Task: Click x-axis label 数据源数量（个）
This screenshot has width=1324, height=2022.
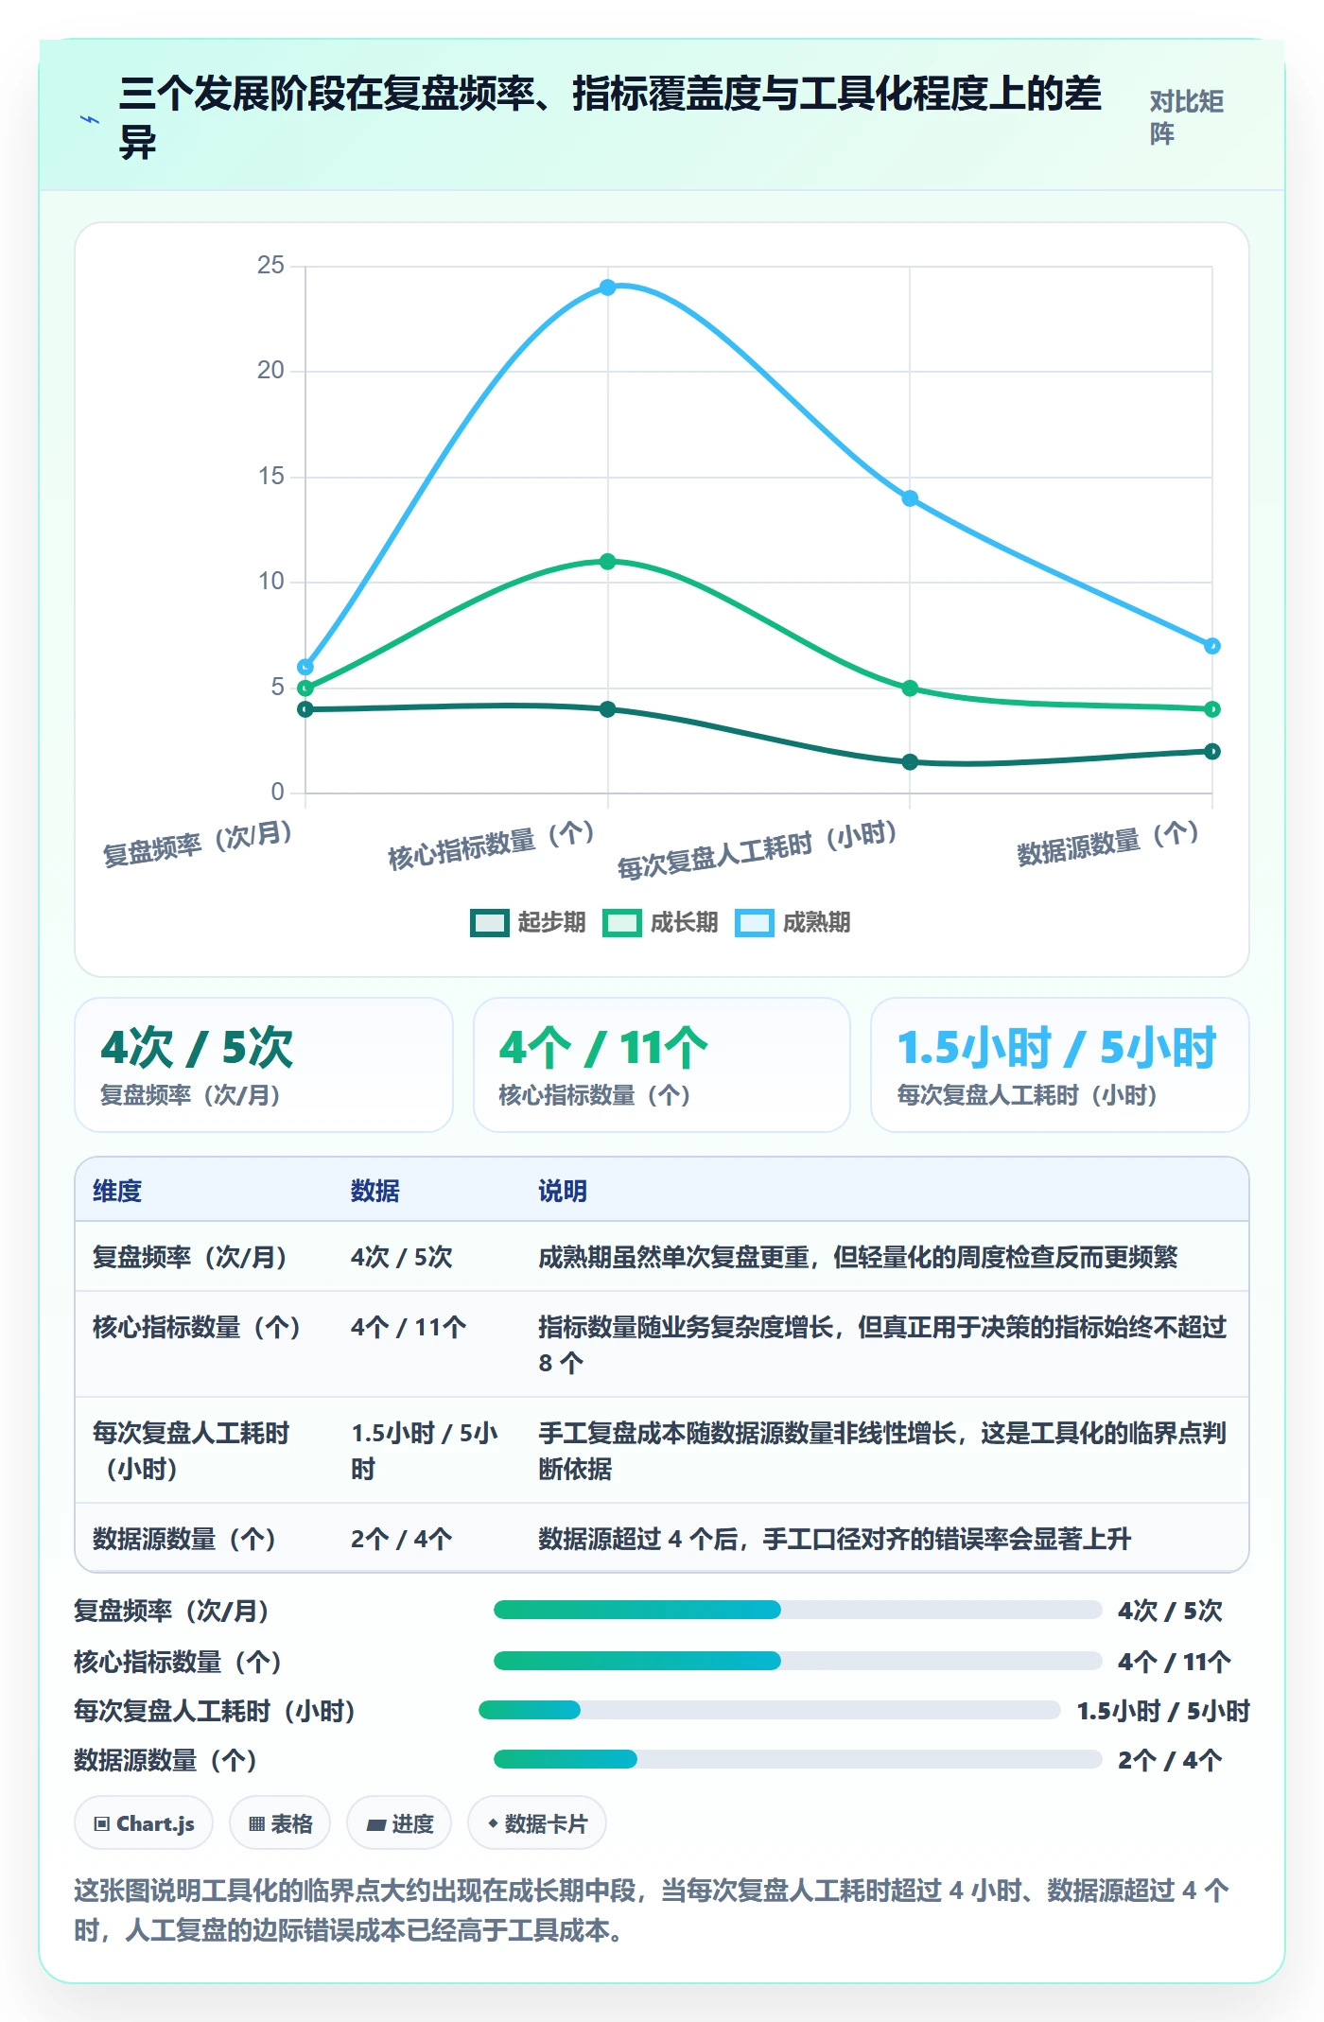Action: (1108, 843)
